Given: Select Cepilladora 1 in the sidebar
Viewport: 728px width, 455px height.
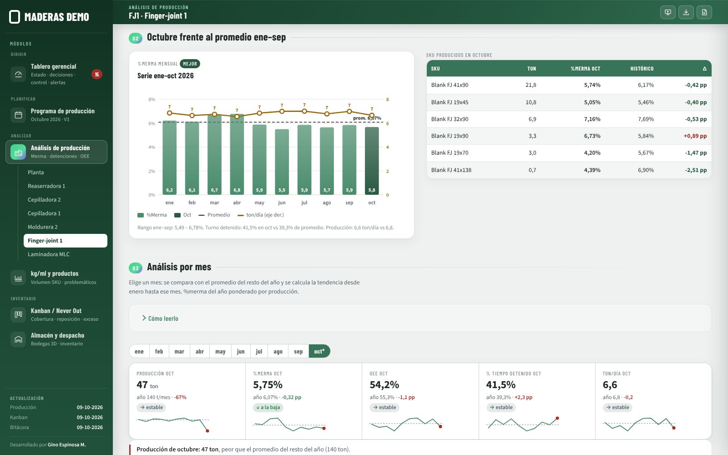Looking at the screenshot, I should [66, 213].
